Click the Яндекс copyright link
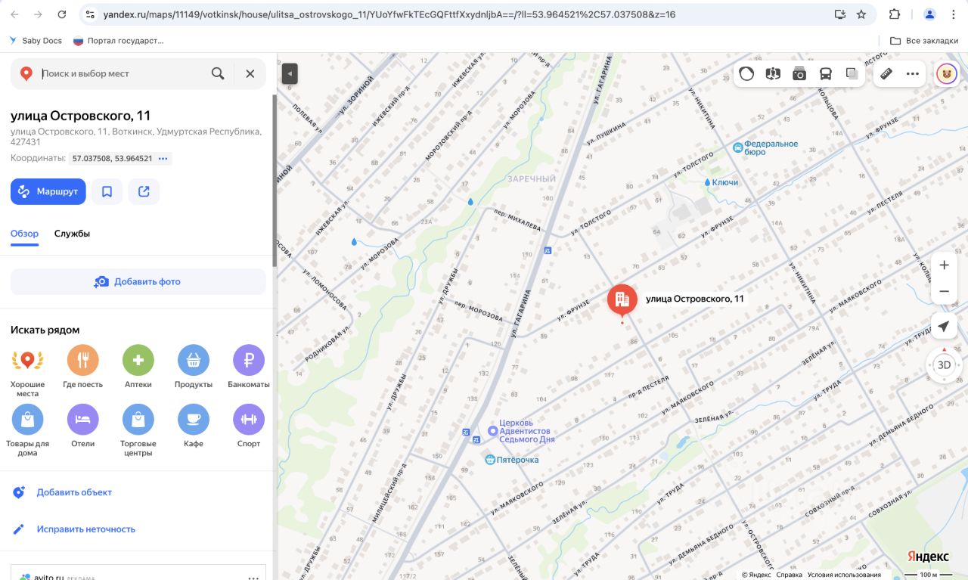The image size is (968, 580). [x=756, y=575]
